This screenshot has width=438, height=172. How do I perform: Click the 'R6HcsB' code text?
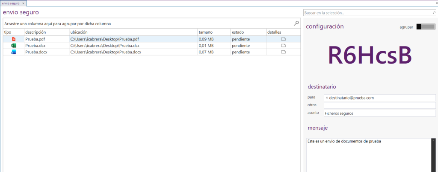point(370,55)
